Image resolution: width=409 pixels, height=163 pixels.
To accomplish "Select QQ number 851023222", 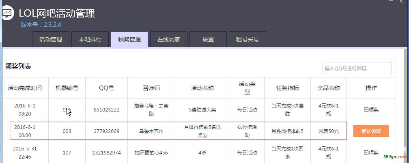I will 106,110.
